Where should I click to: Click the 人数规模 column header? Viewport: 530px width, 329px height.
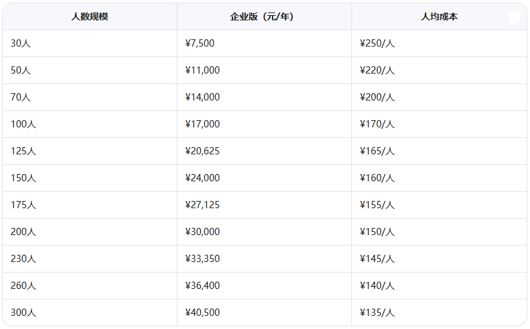pos(89,16)
